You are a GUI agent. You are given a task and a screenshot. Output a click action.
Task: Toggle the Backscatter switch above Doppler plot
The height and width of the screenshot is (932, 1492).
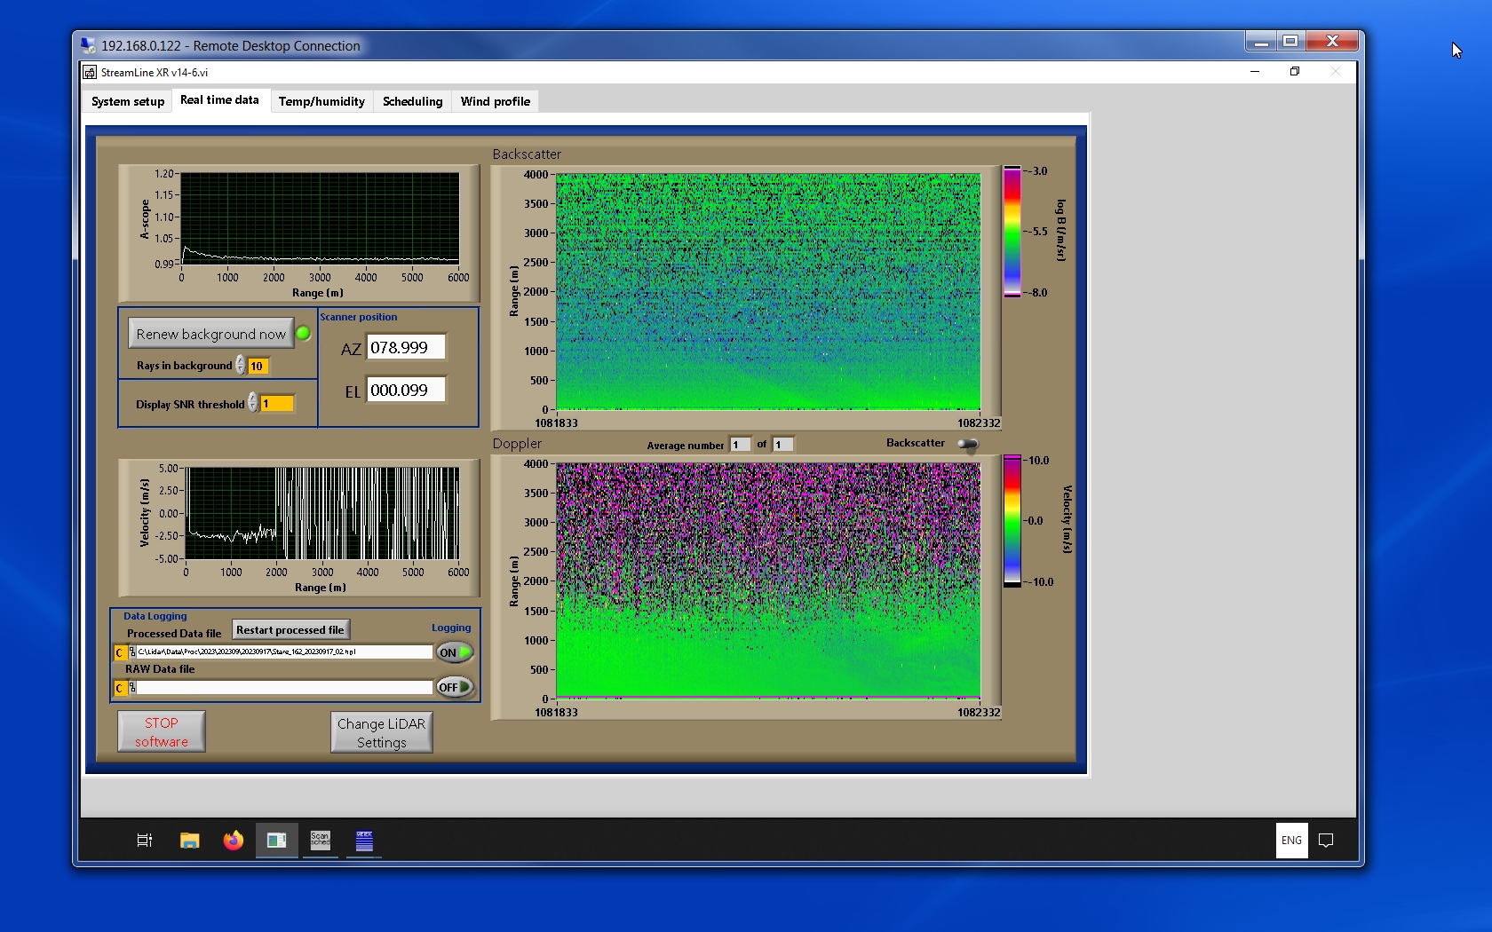(968, 444)
